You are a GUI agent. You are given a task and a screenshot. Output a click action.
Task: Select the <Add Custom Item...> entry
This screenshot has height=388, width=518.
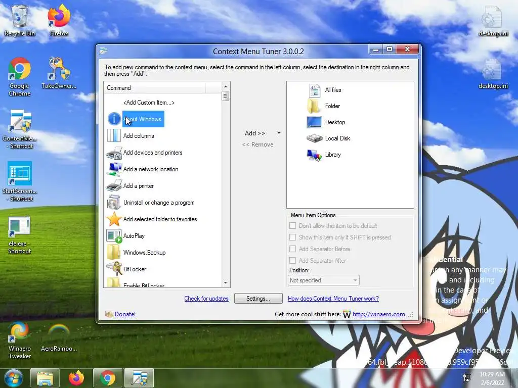pyautogui.click(x=149, y=103)
